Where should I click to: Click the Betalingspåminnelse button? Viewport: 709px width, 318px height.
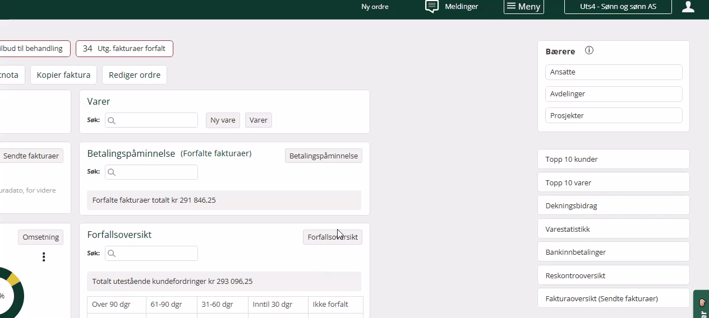pyautogui.click(x=324, y=156)
